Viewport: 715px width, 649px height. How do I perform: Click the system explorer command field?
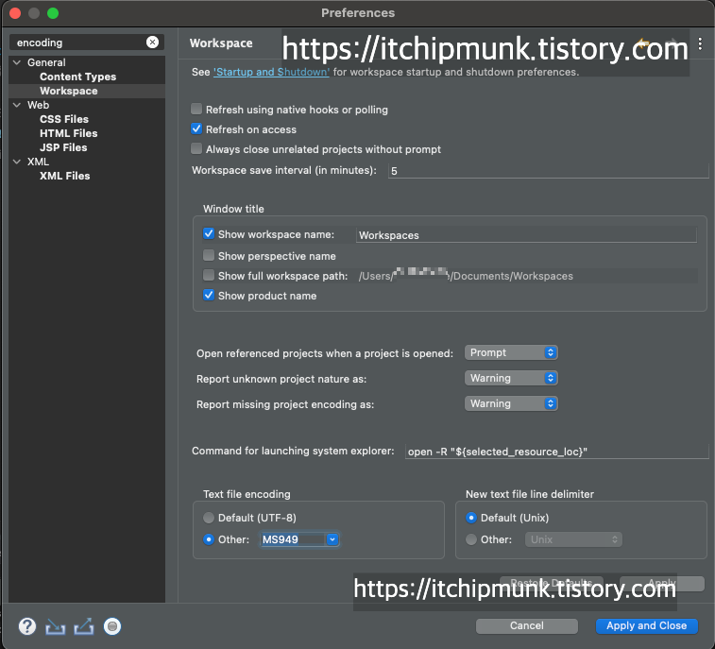click(x=556, y=452)
